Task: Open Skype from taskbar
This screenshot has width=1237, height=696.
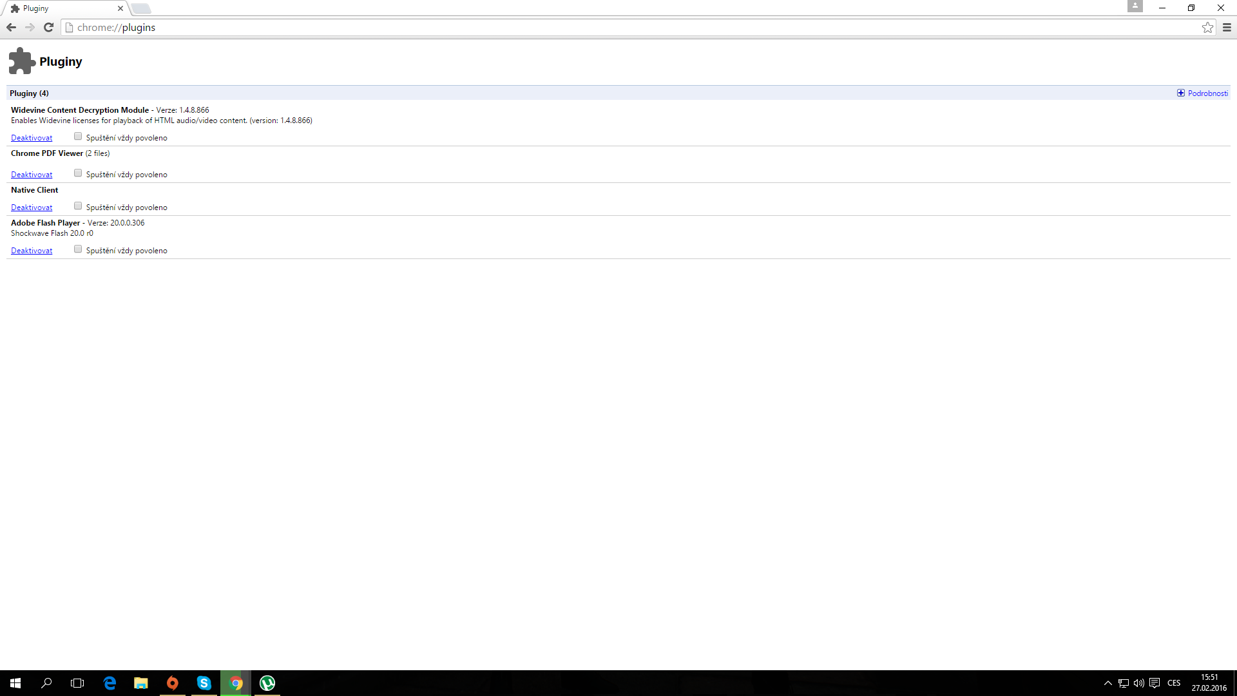Action: [204, 682]
